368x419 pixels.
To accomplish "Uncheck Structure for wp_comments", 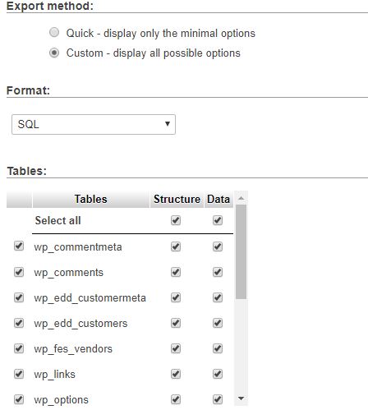I will click(176, 272).
